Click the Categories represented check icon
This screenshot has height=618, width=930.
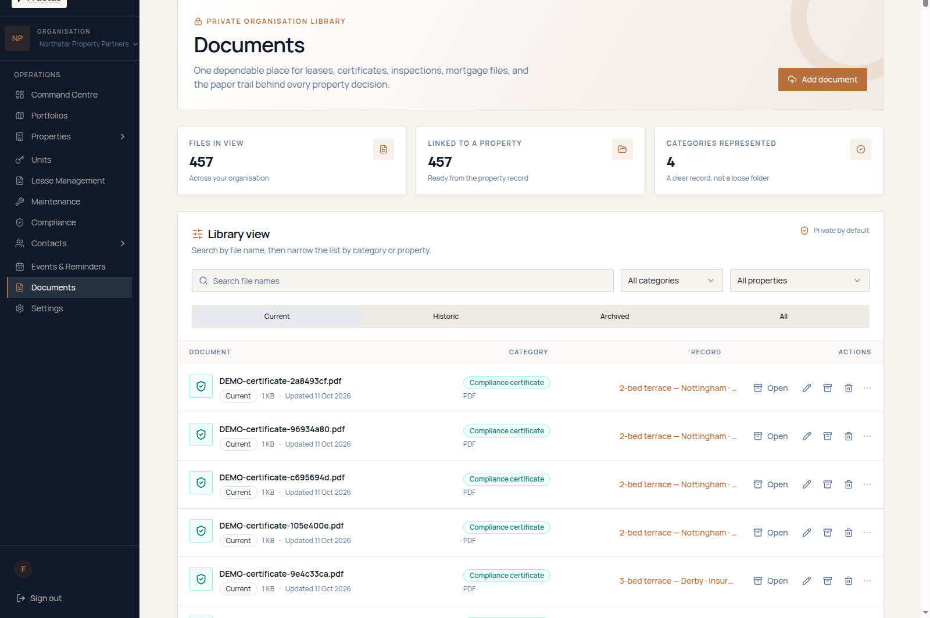[861, 149]
